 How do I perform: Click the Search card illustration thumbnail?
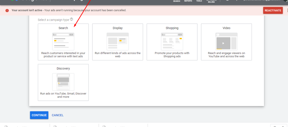(x=63, y=41)
